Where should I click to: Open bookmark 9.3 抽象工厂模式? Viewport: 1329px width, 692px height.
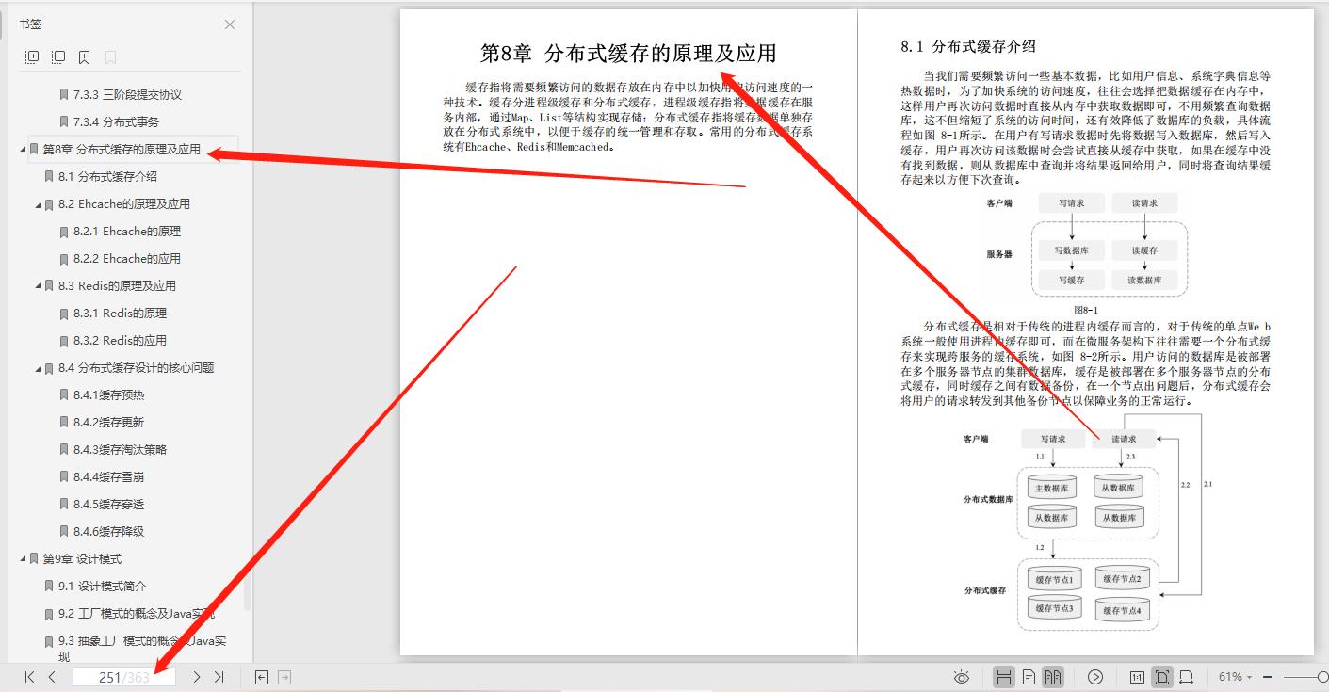tap(142, 648)
